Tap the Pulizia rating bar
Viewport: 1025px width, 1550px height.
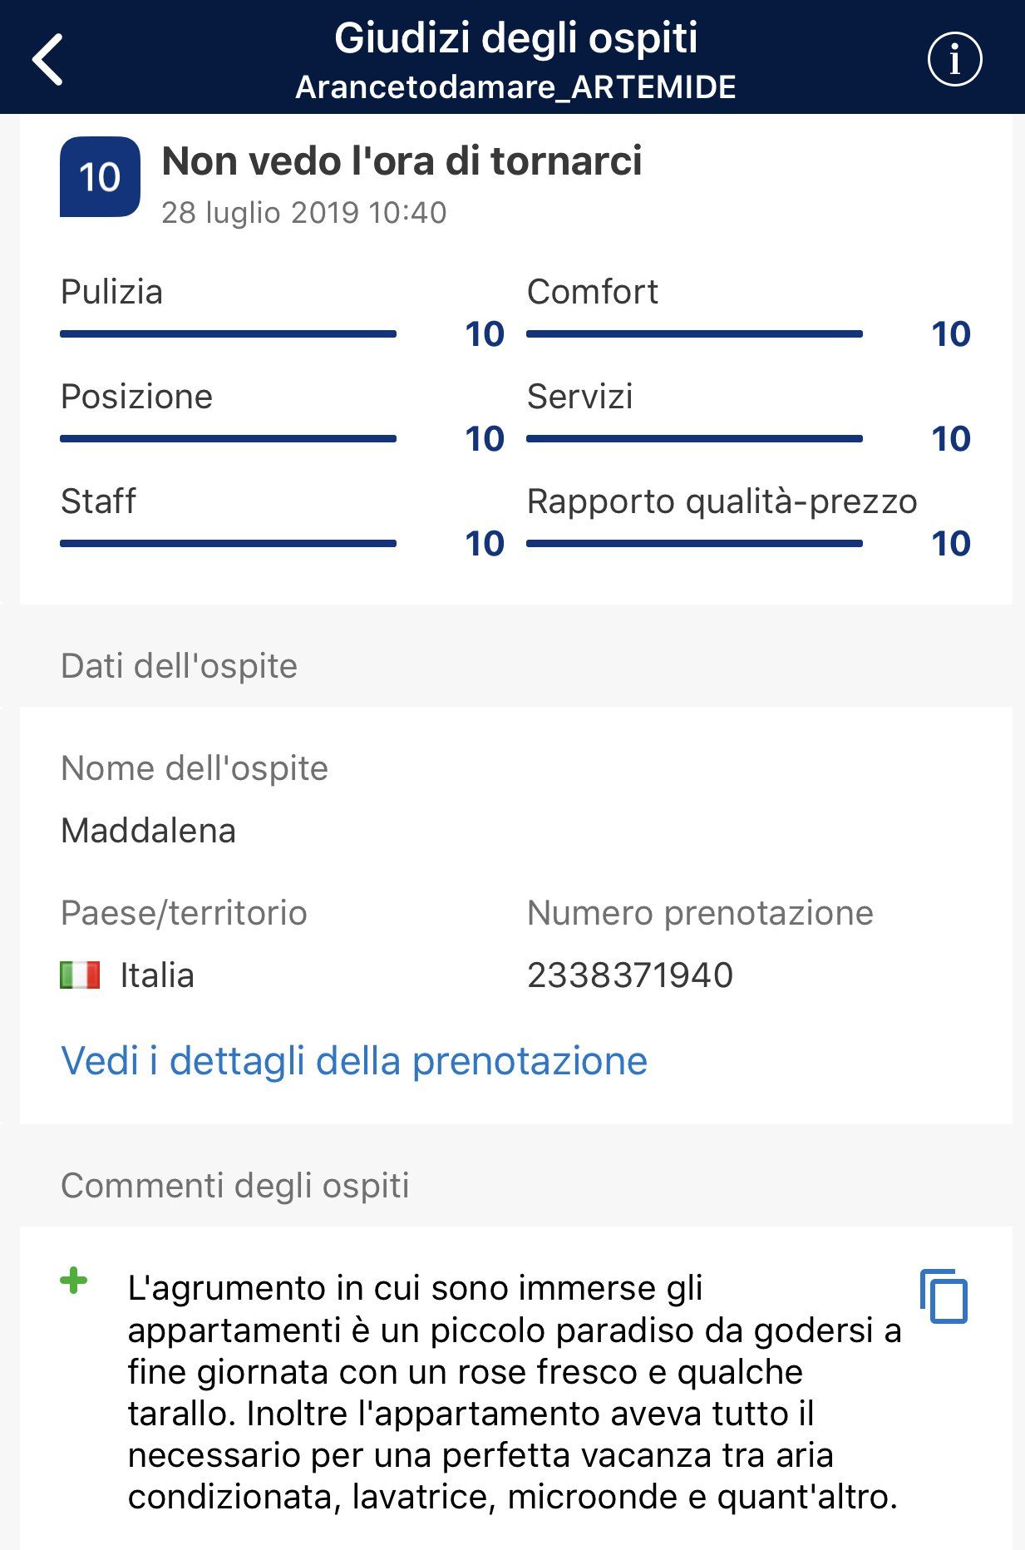[228, 334]
